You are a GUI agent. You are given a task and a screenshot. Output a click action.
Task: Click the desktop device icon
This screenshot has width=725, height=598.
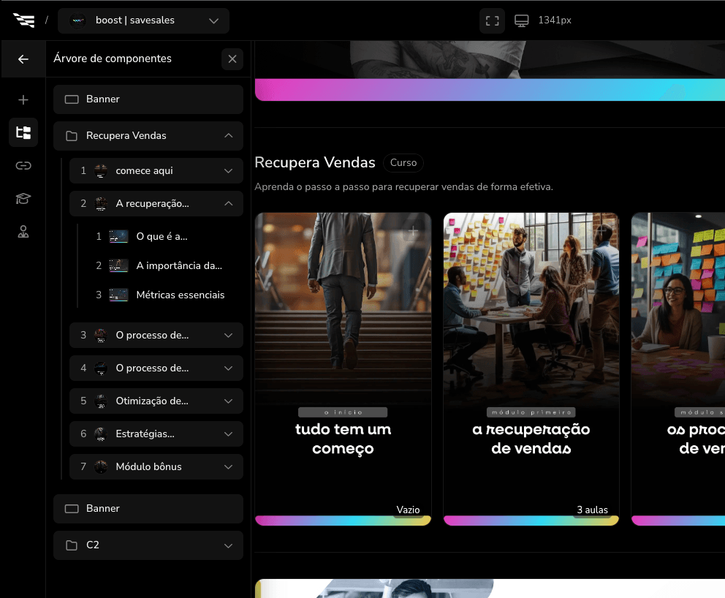(521, 20)
